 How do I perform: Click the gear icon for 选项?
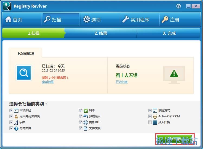(x=86, y=20)
